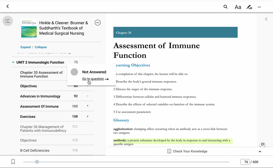Viewport: 273px width, 168px height.
Task: Click the agglutination glossary term
Action: (123, 129)
